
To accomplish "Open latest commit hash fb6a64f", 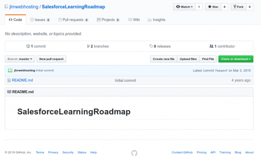I will (221, 71).
